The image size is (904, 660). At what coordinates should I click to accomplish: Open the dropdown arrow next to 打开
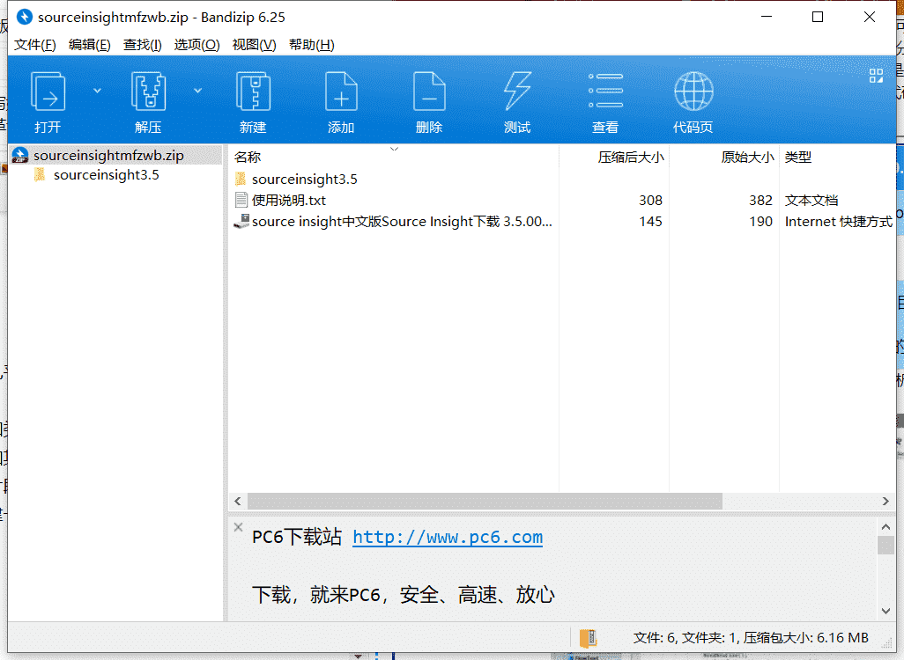point(98,91)
